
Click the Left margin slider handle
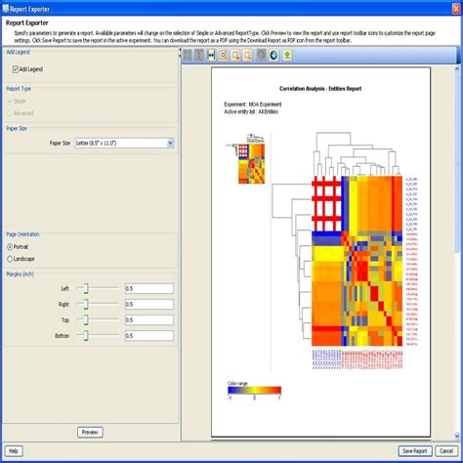point(86,288)
